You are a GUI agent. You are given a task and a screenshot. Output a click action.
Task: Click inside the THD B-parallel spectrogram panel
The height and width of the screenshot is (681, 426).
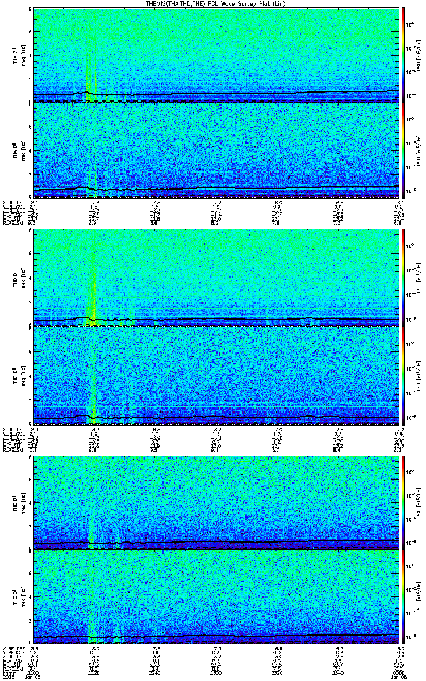tap(216, 375)
